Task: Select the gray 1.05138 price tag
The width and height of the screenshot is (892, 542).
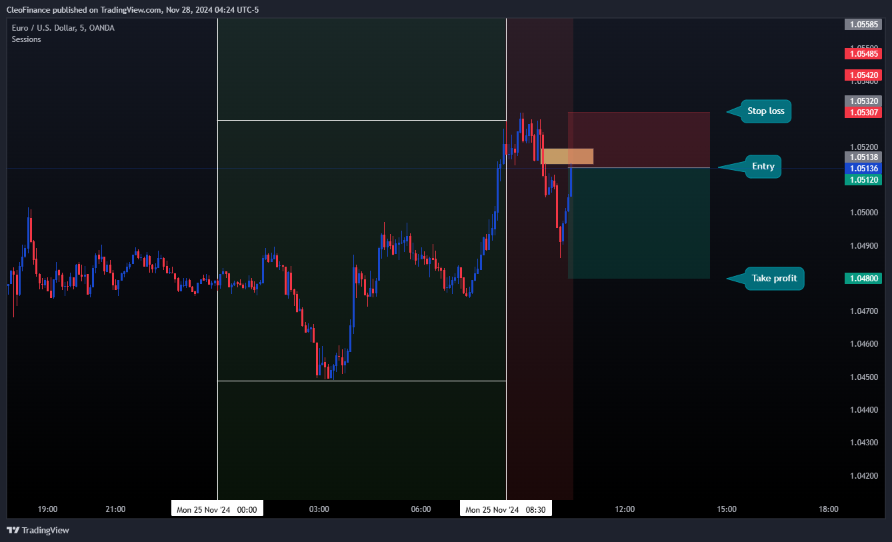Action: tap(863, 157)
